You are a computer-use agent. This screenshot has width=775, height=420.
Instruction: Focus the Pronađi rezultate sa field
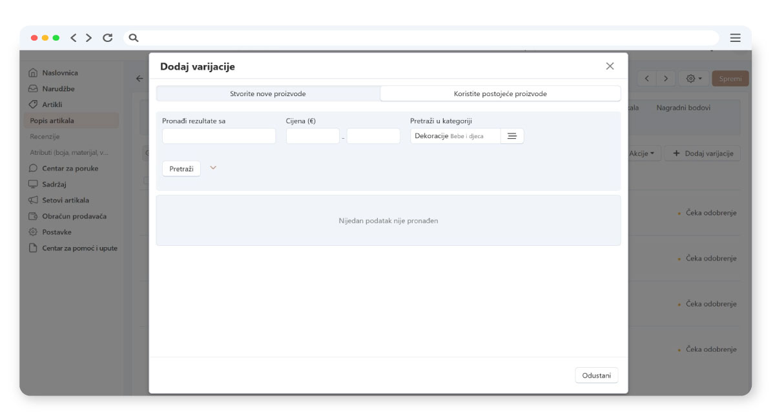(x=219, y=136)
